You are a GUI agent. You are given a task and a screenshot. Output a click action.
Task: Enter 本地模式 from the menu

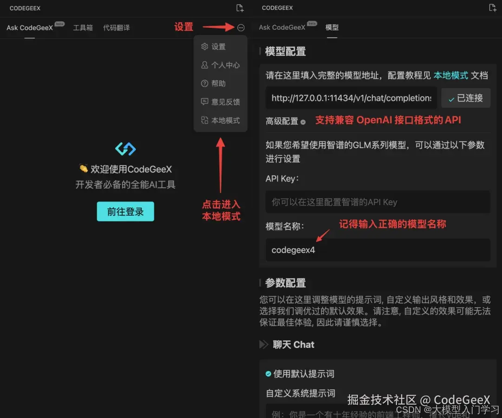pyautogui.click(x=220, y=120)
